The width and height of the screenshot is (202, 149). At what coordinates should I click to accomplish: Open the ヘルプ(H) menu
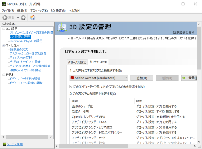tap(75, 10)
